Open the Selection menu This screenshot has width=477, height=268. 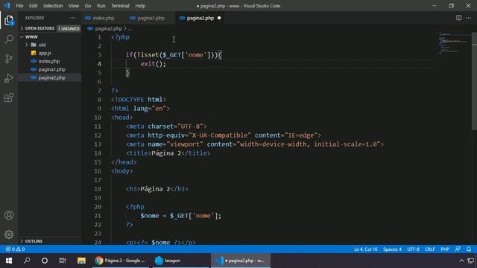(53, 6)
